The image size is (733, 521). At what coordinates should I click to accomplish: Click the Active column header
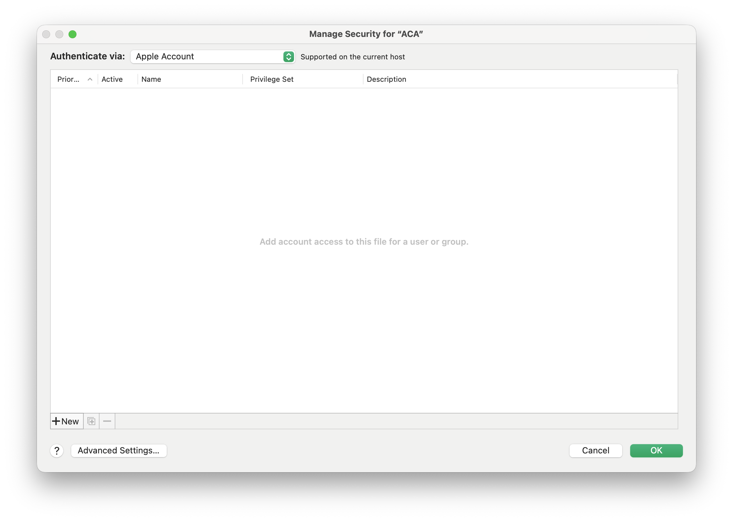[112, 79]
